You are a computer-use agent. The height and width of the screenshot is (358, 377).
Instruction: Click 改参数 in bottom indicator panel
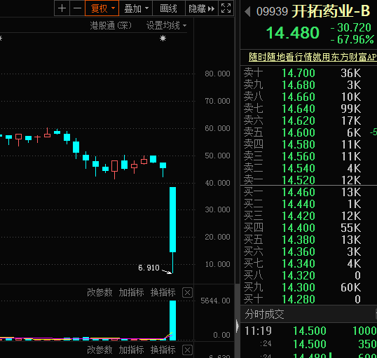(x=100, y=350)
